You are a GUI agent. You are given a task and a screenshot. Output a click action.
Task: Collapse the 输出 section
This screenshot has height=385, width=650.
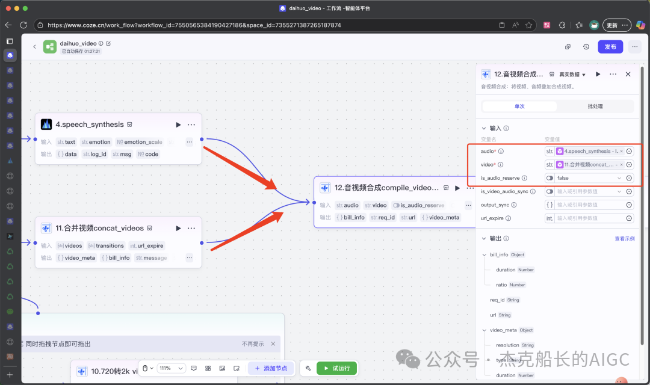tap(484, 238)
